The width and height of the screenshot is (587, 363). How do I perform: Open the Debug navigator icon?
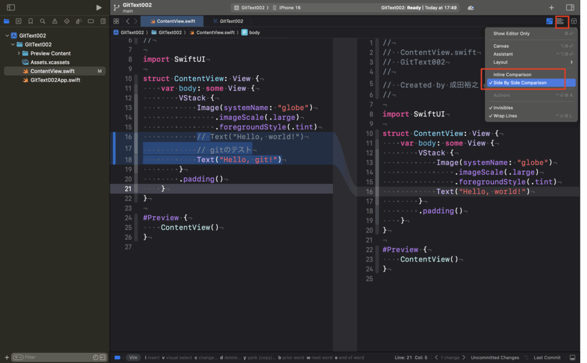(79, 21)
